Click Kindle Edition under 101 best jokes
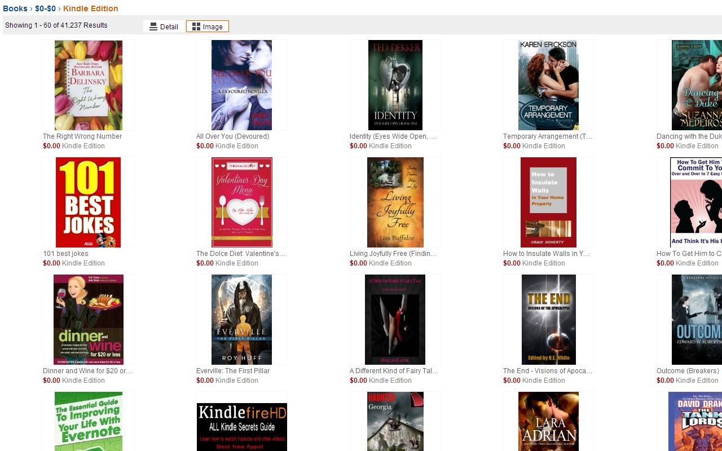Screen dimensions: 722x451 [x=83, y=263]
